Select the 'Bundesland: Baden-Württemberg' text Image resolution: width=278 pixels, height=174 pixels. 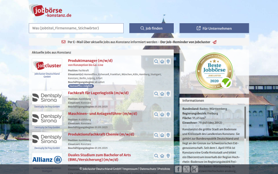pyautogui.click(x=205, y=109)
